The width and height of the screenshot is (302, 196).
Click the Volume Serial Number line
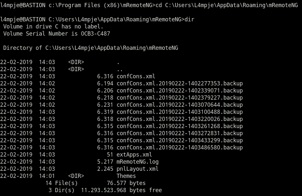click(58, 34)
